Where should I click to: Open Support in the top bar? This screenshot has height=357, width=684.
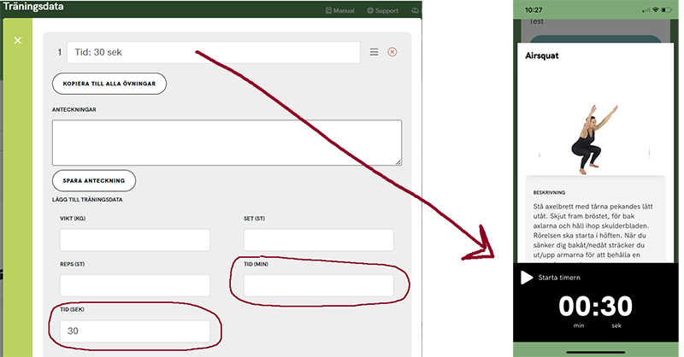point(382,10)
